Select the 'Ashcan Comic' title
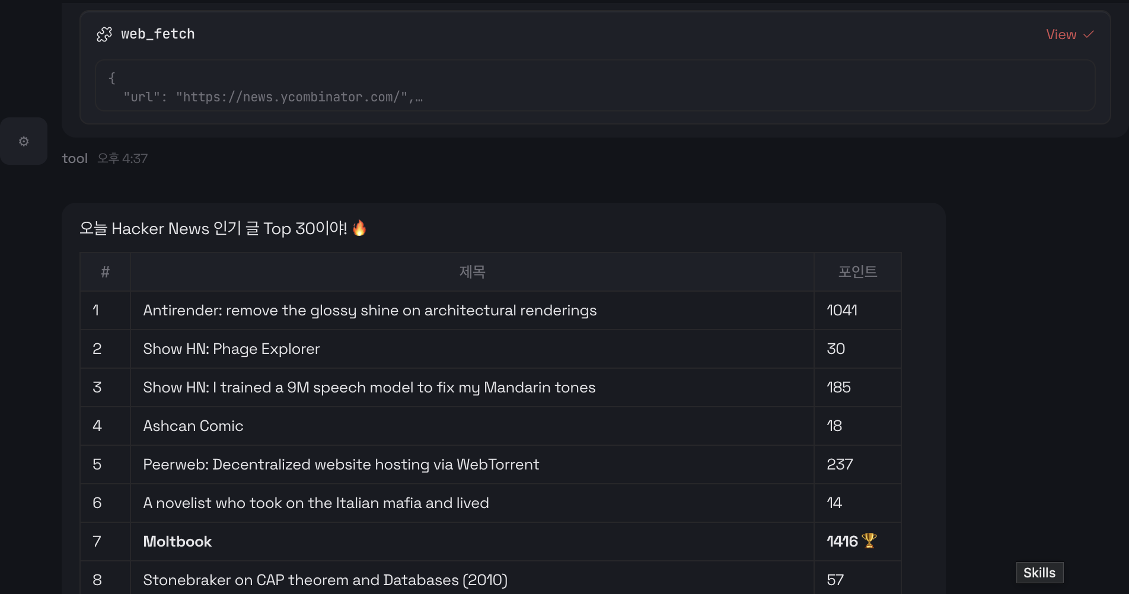This screenshot has width=1129, height=594. click(x=193, y=426)
